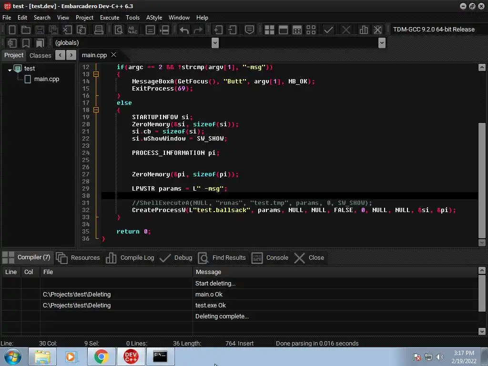The image size is (488, 366).
Task: Click the left arrow tab navigation button
Action: (x=61, y=55)
